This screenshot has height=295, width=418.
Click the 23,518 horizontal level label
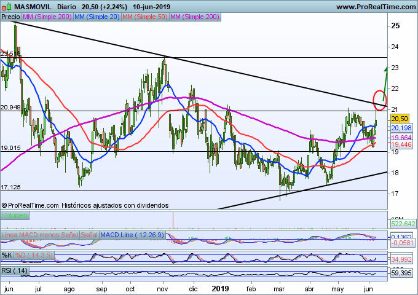pos(10,54)
